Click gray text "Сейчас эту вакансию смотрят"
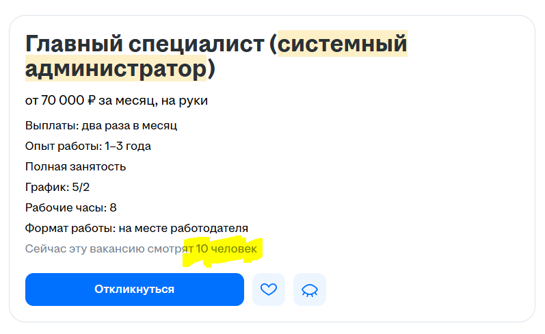 click(x=108, y=249)
